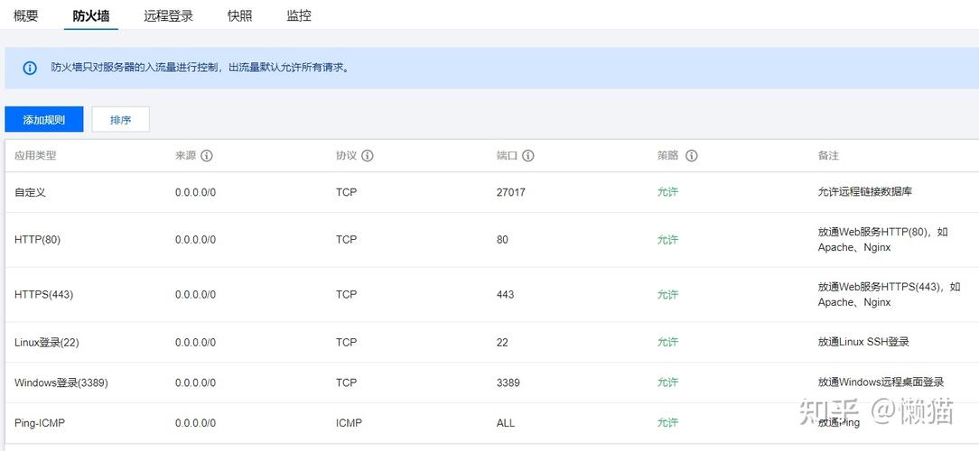Switch to the 概要 tab
Screen dimensions: 979x451
click(26, 16)
